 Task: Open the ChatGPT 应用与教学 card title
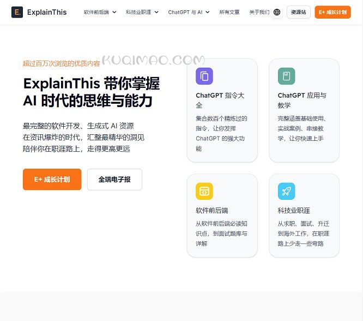tap(302, 100)
